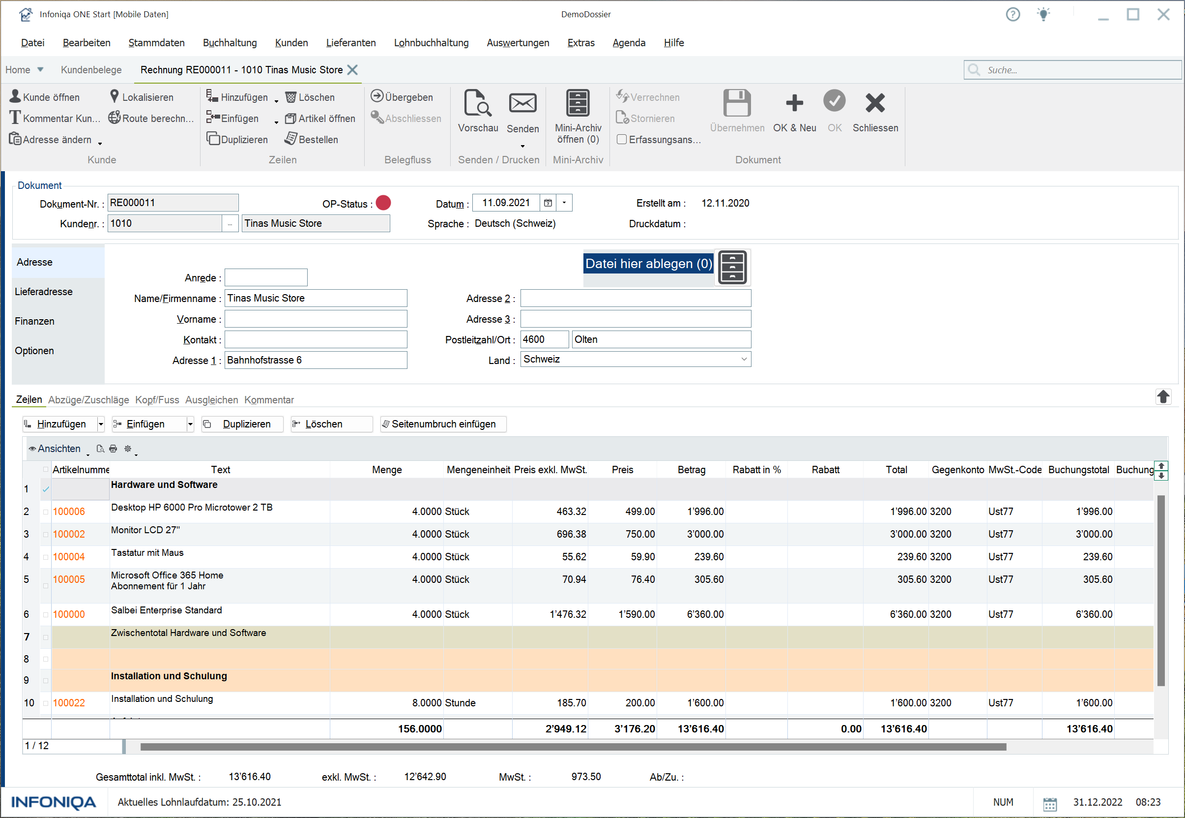Toggle the header select-all checkbox in grid

tap(46, 469)
